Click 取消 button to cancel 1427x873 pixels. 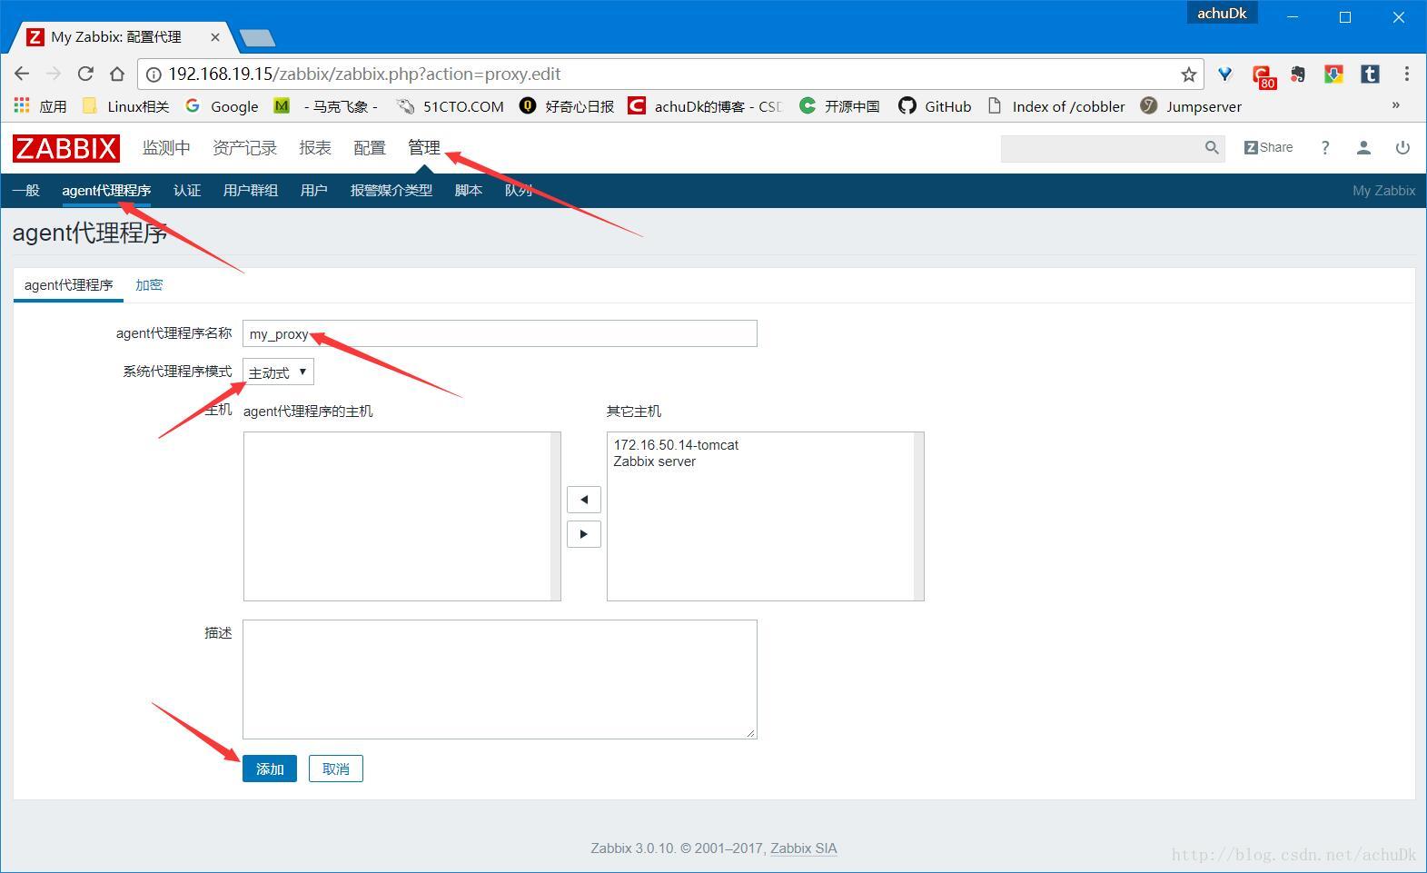336,769
